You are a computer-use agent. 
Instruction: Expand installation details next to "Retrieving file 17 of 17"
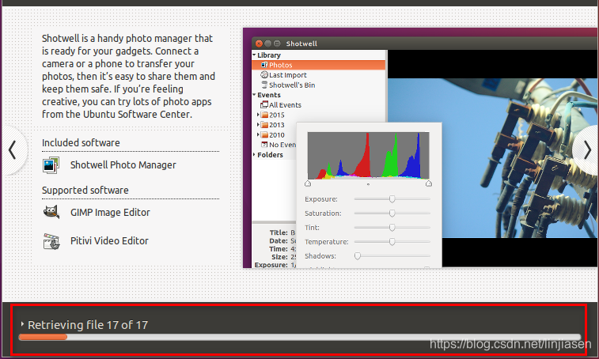22,324
